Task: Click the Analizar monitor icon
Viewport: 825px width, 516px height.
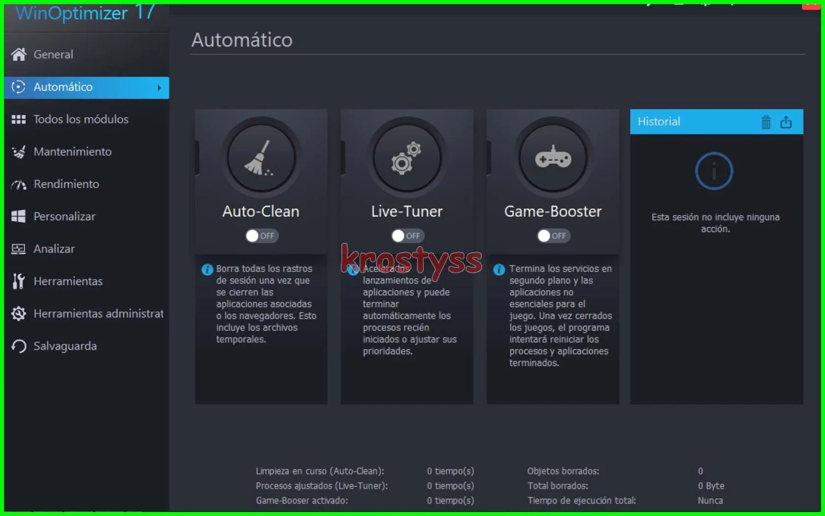Action: click(x=18, y=249)
